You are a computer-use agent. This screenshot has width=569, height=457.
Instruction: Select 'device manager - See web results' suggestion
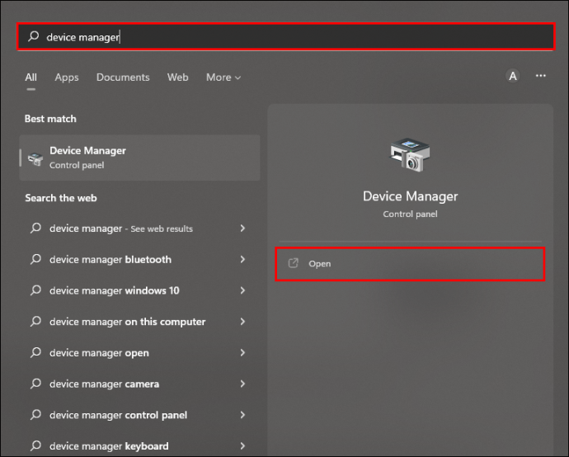[139, 228]
